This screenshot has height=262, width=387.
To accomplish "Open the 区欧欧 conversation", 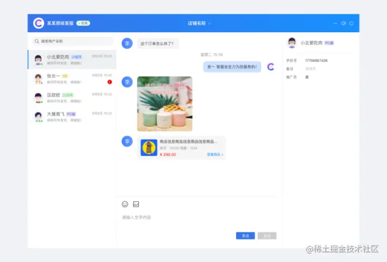I will click(x=72, y=98).
